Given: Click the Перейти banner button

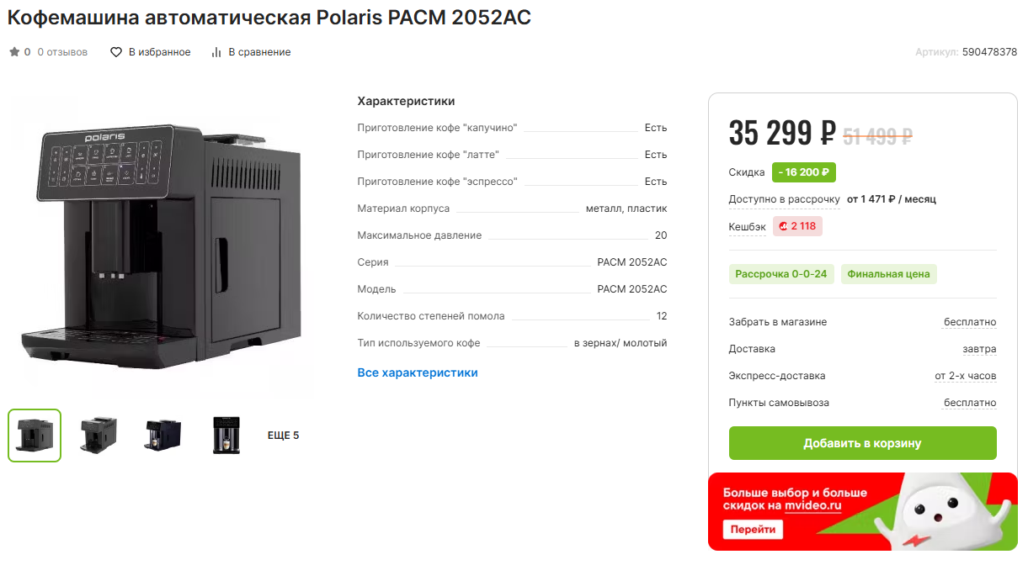Looking at the screenshot, I should tap(753, 530).
